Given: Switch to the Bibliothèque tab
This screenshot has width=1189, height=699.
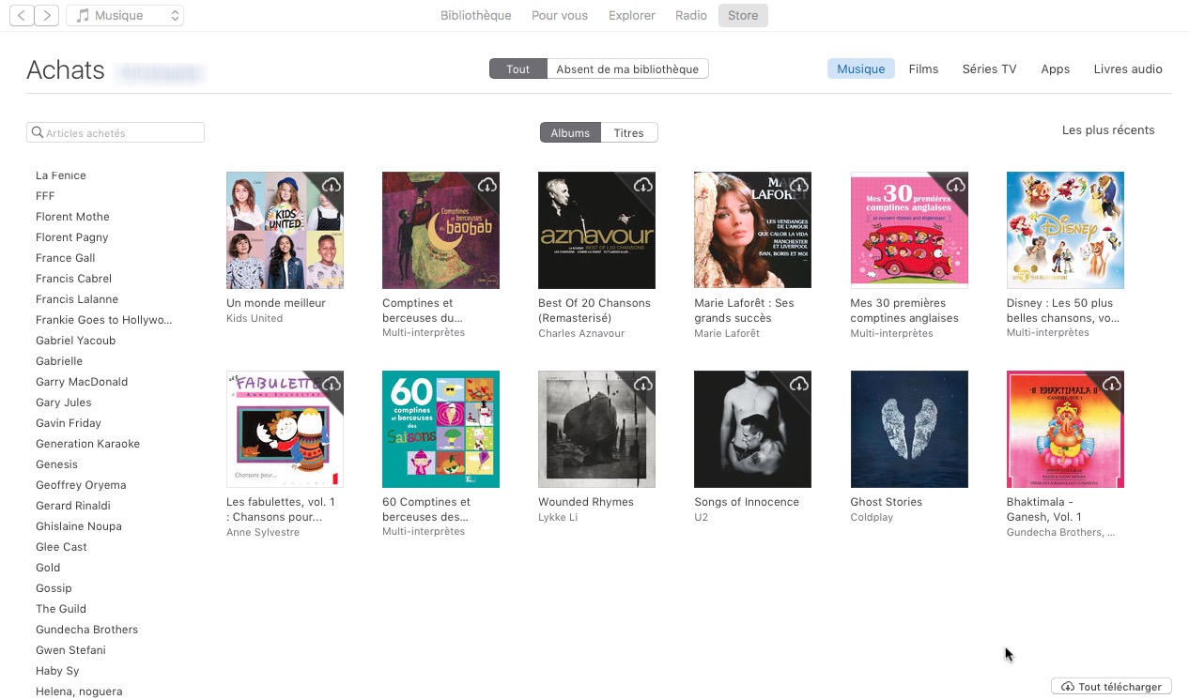Looking at the screenshot, I should point(476,15).
